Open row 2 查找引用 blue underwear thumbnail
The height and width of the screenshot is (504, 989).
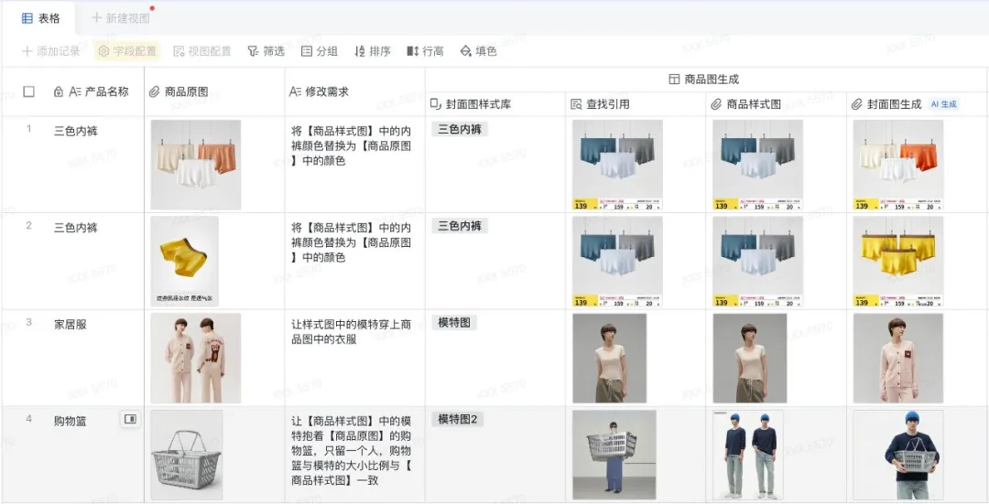(x=617, y=262)
